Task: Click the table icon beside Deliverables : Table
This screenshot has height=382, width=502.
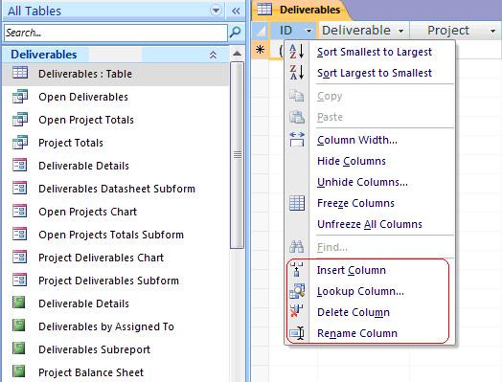Action: [20, 73]
